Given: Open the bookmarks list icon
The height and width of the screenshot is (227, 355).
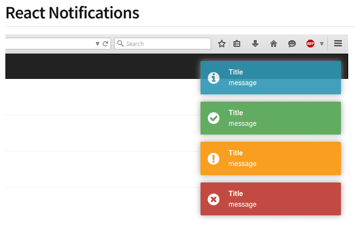Looking at the screenshot, I should 237,44.
